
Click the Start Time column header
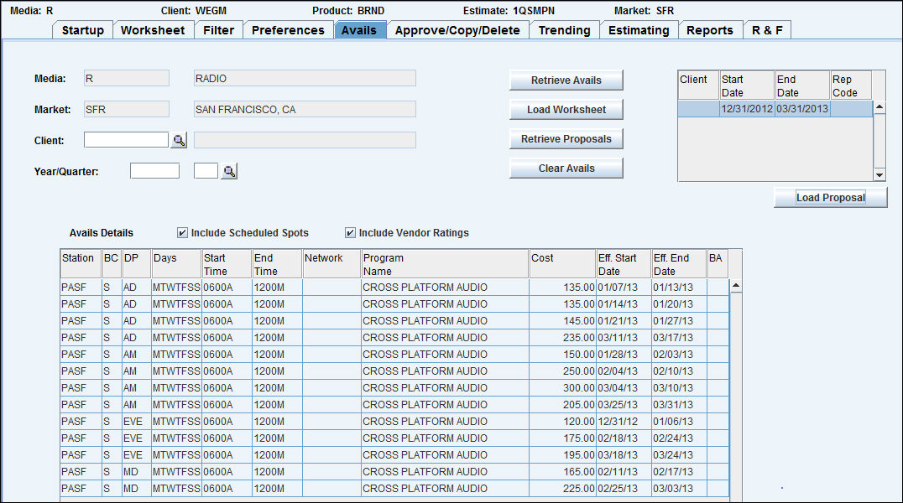point(227,265)
